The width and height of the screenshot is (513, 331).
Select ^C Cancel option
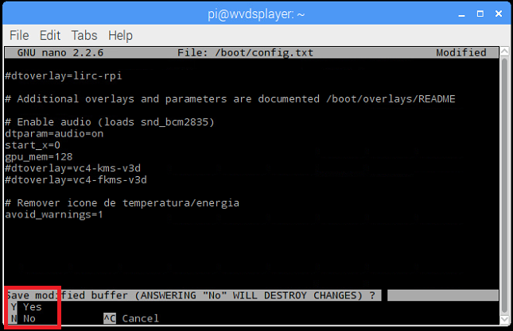(131, 318)
